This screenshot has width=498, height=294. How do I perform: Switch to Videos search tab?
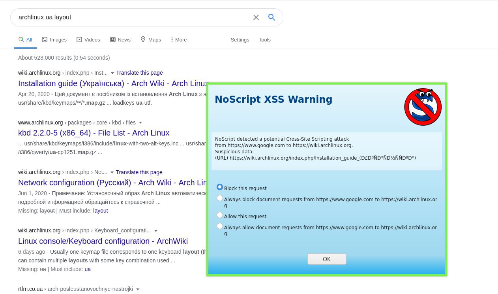[x=88, y=40]
